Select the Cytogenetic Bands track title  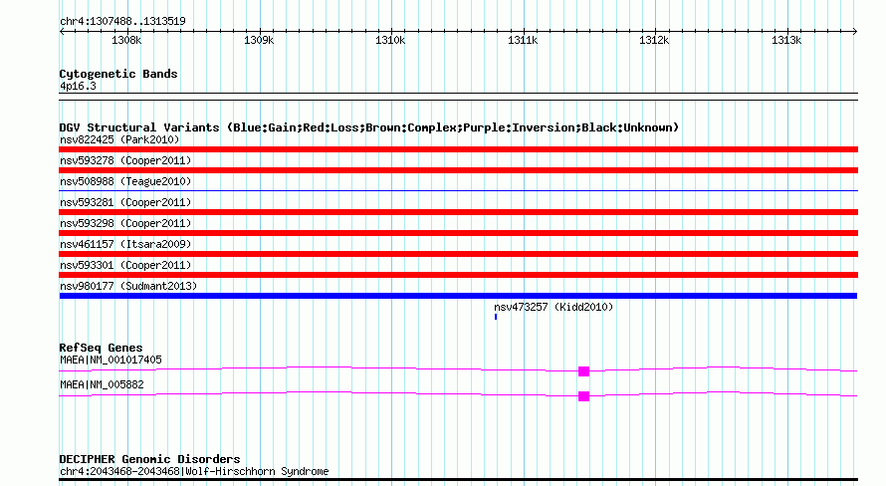[118, 74]
